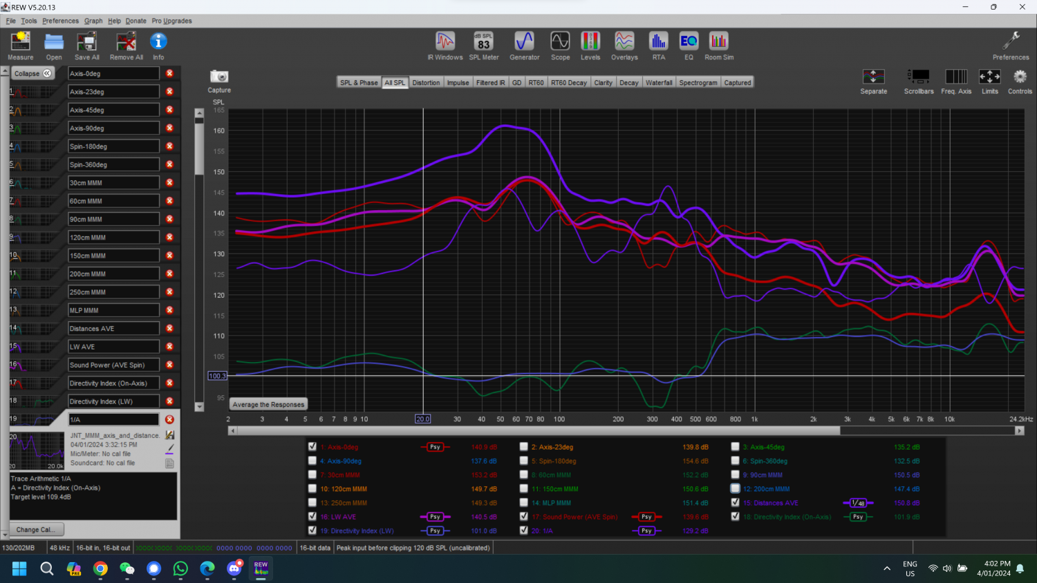1037x583 pixels.
Task: Launch the signal Generator
Action: click(x=524, y=46)
